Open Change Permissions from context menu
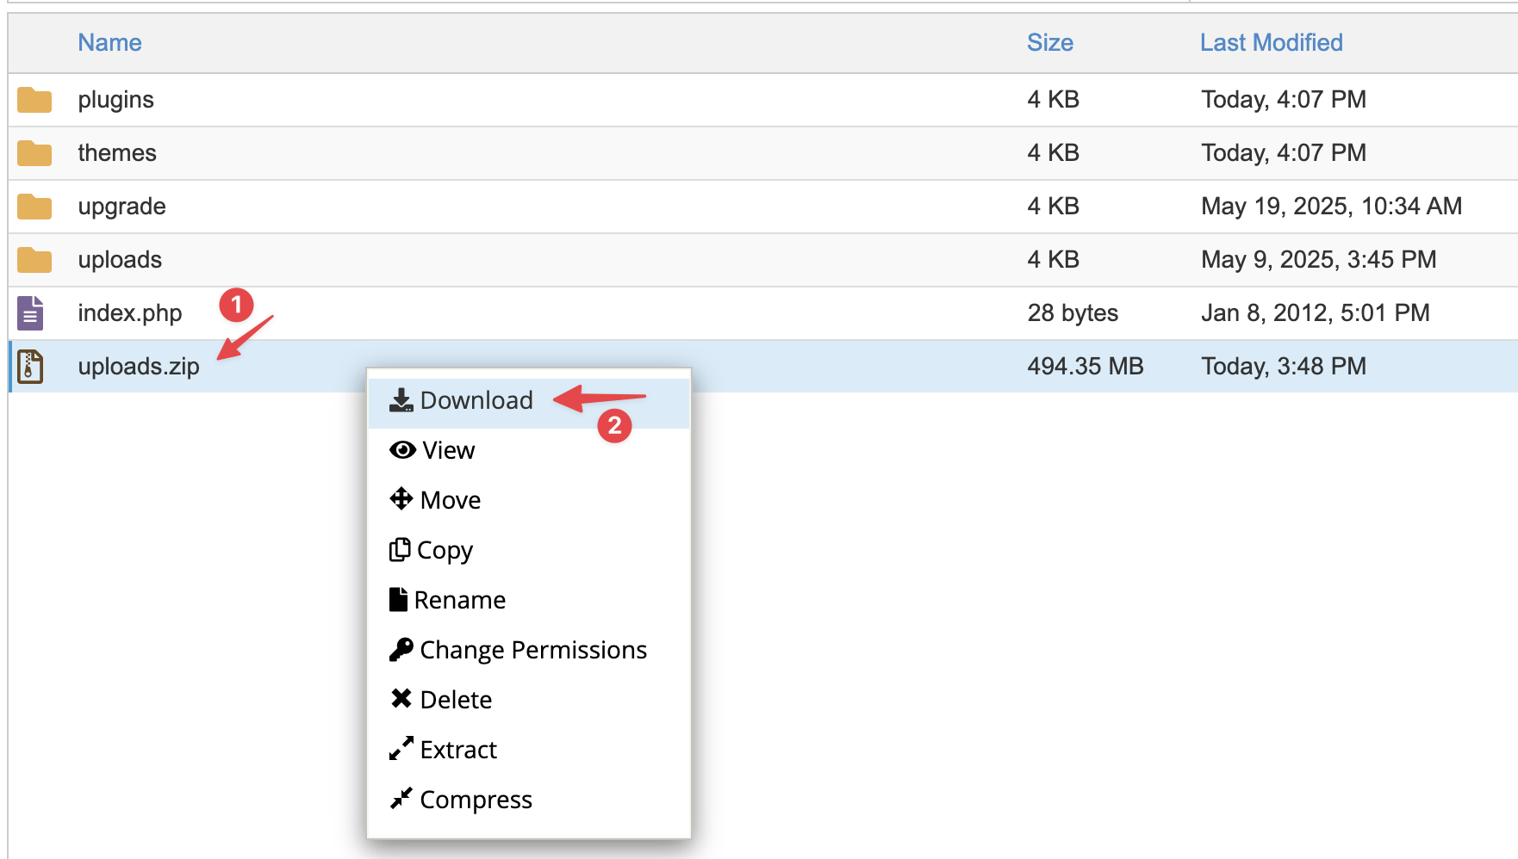Screen dimensions: 1518x859 [x=529, y=651]
